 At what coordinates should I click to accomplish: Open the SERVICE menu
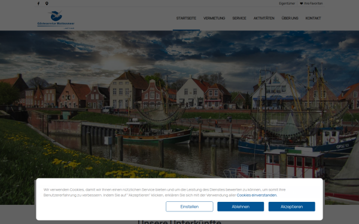239,19
